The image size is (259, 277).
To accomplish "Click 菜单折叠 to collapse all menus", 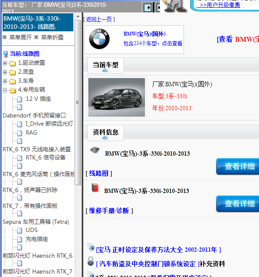I will coord(52,37).
